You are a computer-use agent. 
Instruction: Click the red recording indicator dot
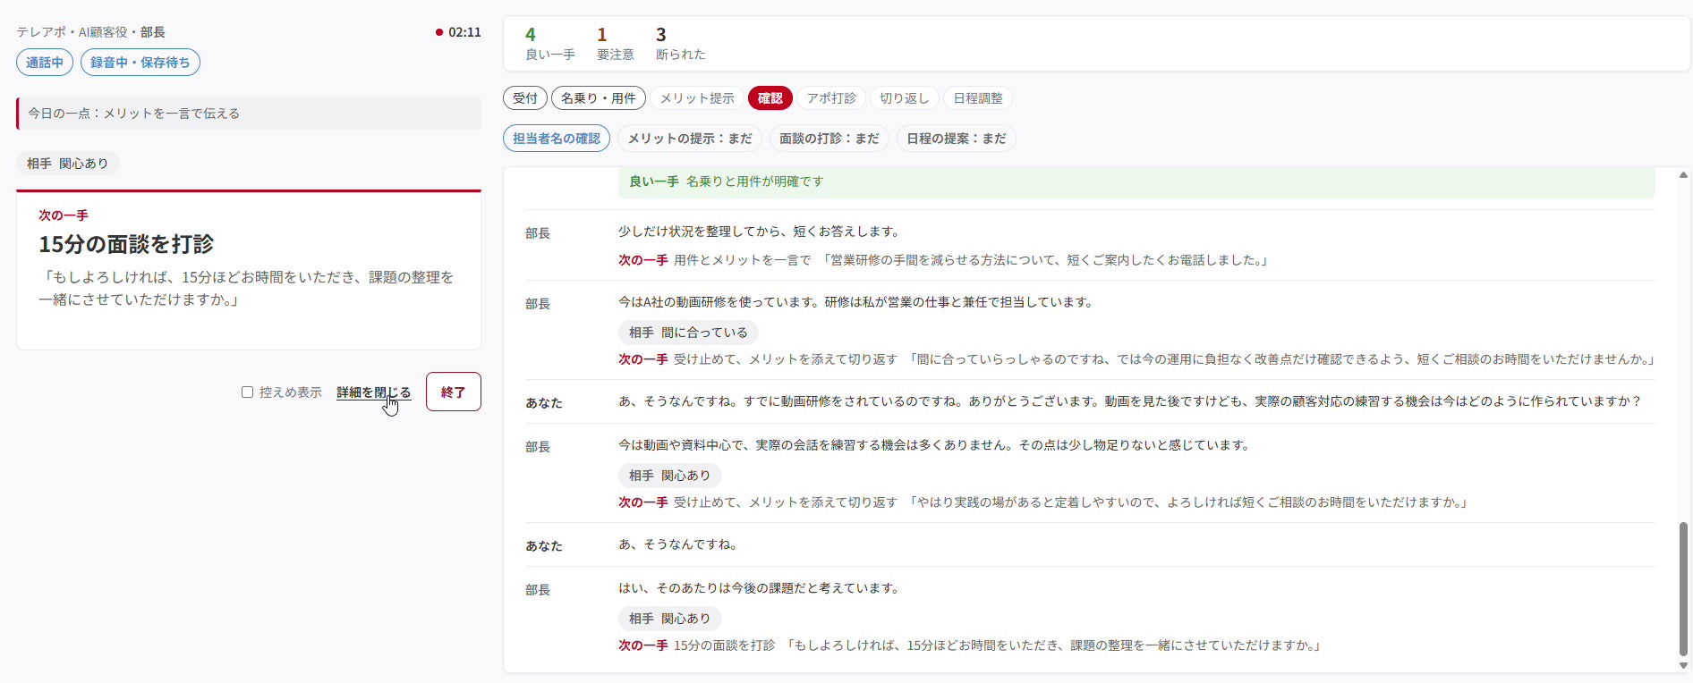click(439, 32)
